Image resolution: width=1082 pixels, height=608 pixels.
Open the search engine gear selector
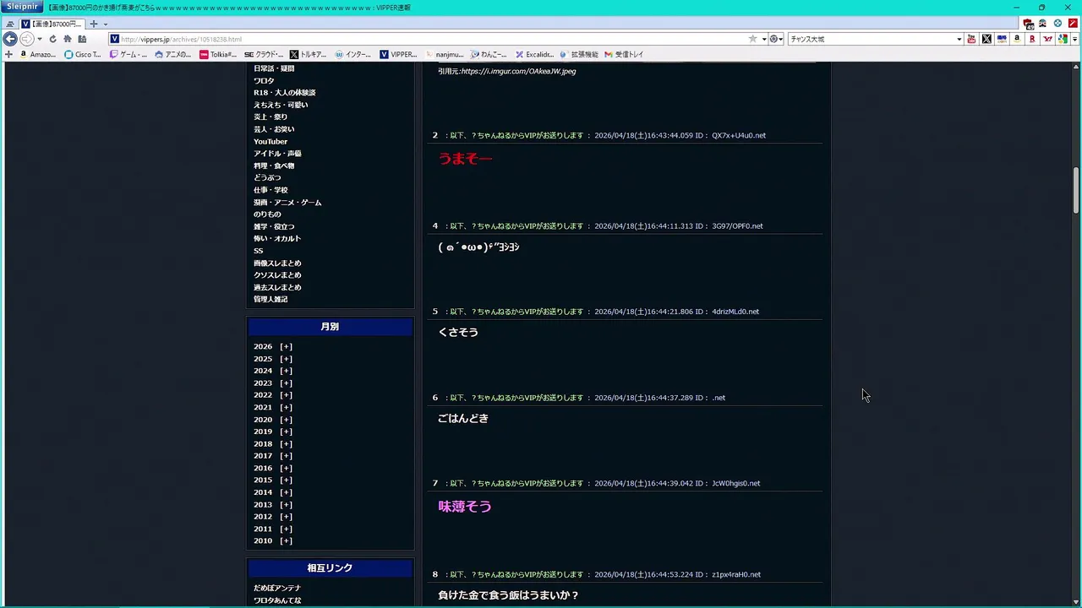775,39
